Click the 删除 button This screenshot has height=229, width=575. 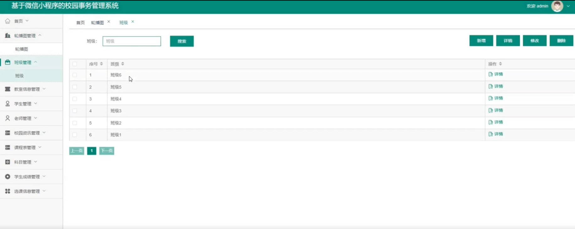click(561, 41)
